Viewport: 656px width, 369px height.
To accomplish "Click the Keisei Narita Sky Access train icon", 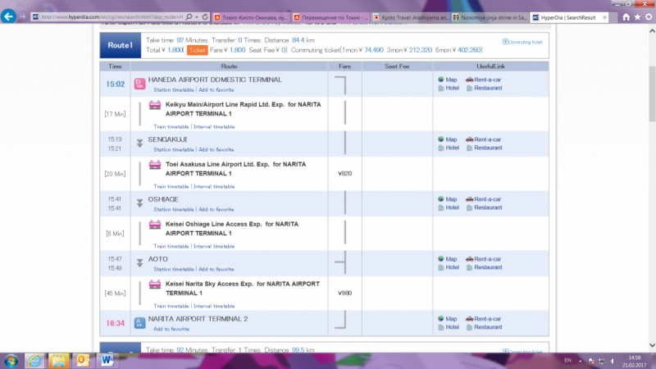I will tap(154, 285).
